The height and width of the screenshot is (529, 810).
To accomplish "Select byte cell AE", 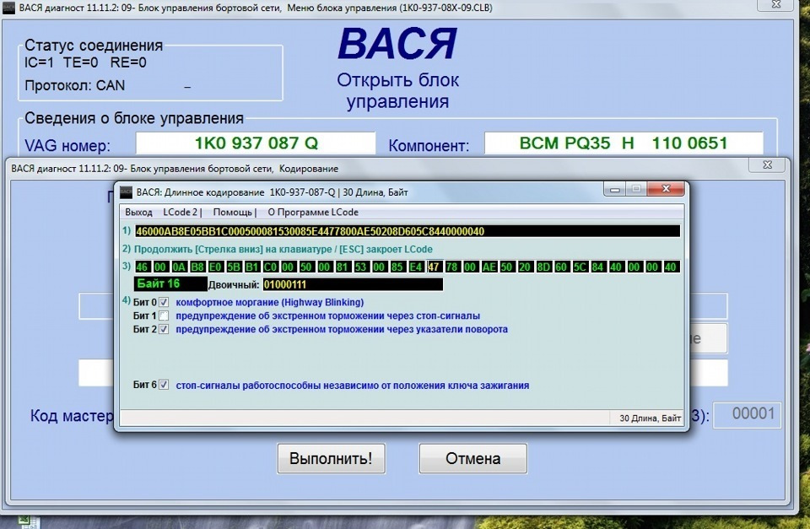I will [x=489, y=267].
